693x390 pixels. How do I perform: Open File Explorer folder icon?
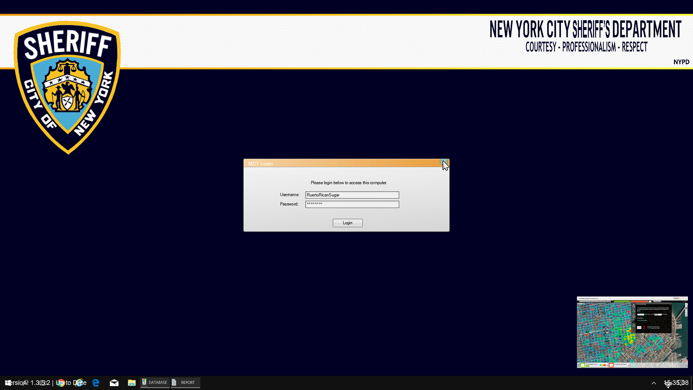(131, 383)
